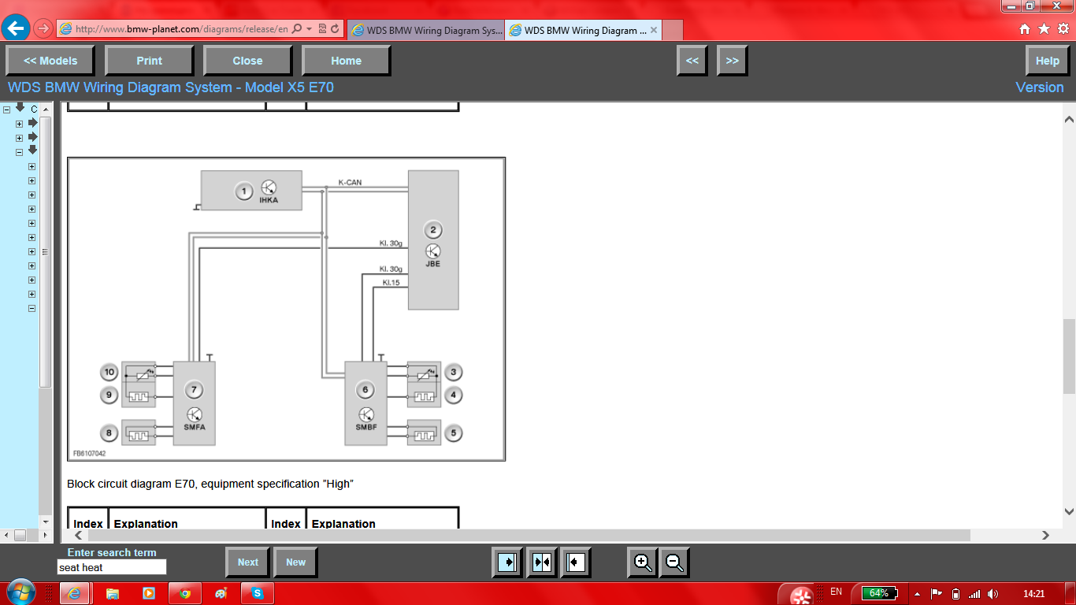Image resolution: width=1076 pixels, height=605 pixels.
Task: Open the Internet Explorer tools gear
Action: pos(1063,29)
